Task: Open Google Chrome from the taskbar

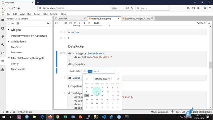Action: coord(58,117)
